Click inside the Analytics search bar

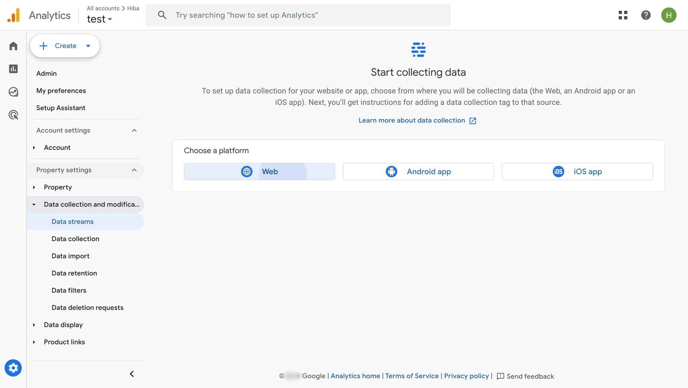tap(297, 15)
